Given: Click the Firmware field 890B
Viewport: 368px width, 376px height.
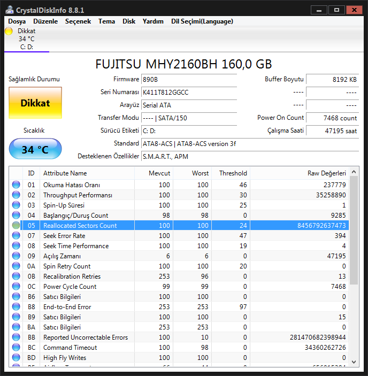Looking at the screenshot, I should (x=189, y=79).
